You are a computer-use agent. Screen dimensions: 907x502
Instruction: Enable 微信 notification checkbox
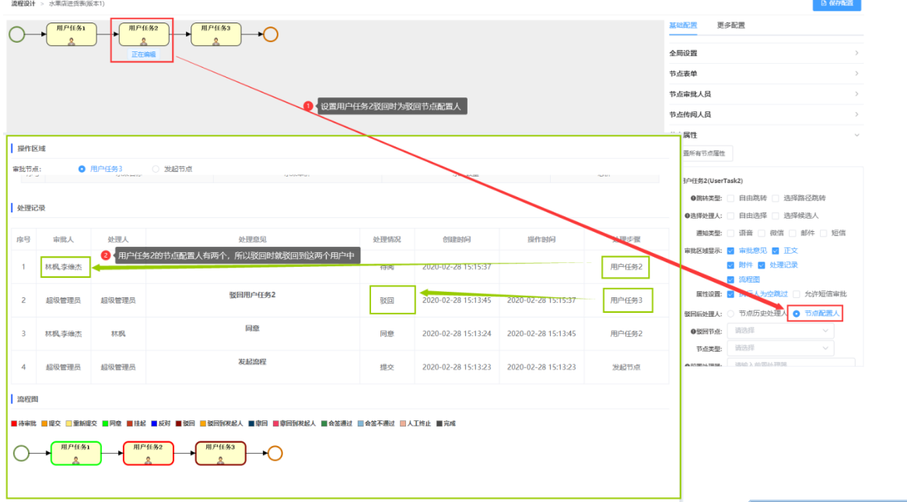tap(762, 233)
